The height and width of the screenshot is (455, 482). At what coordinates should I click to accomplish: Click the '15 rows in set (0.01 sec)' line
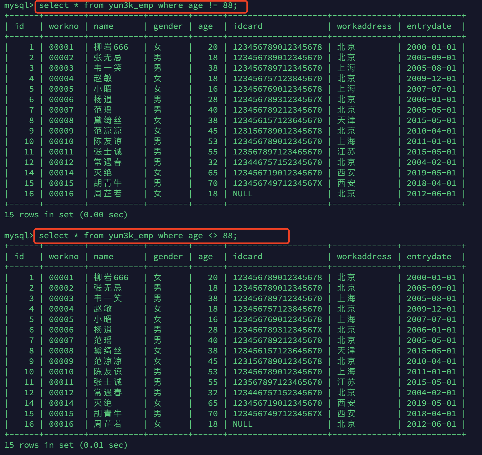coord(66,445)
